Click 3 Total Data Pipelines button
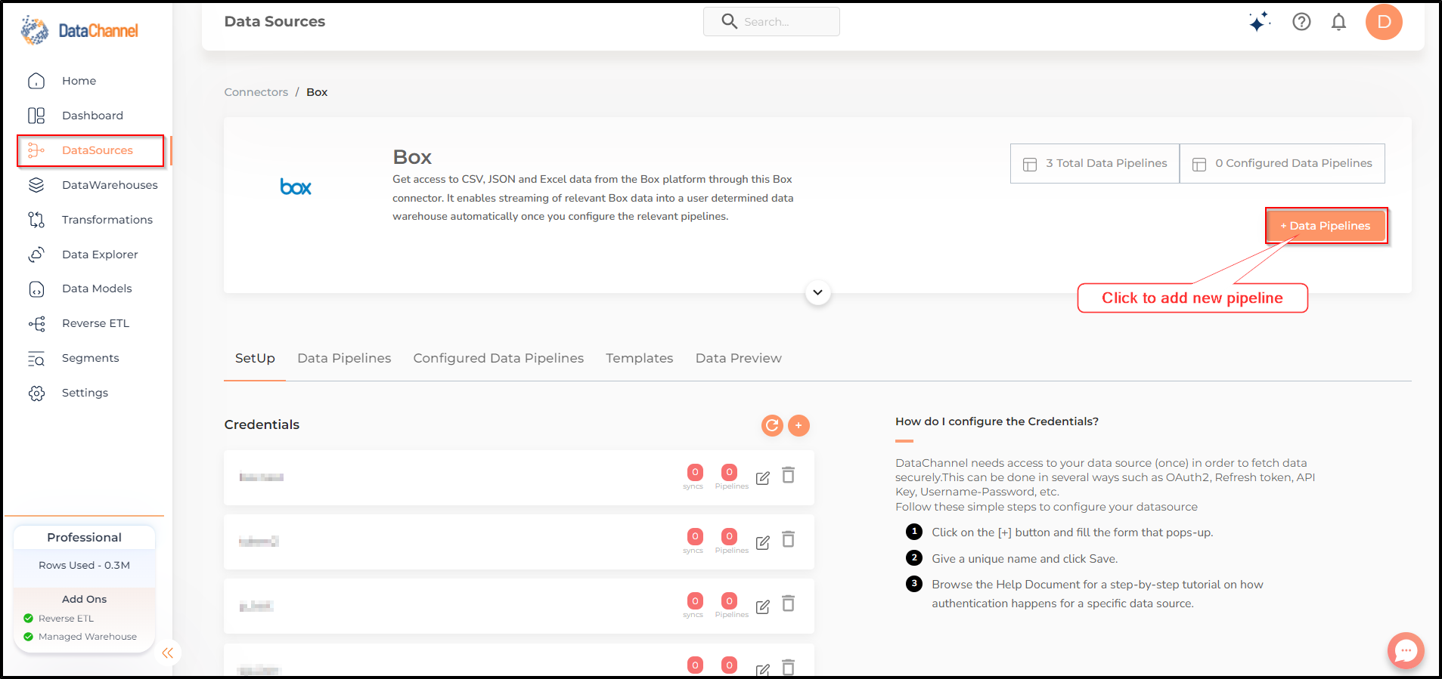 click(x=1095, y=163)
